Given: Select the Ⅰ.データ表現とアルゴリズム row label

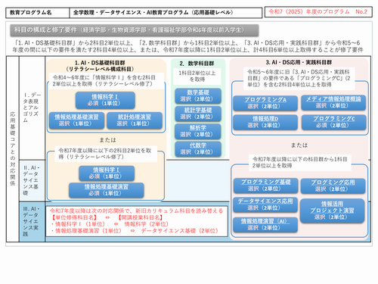Looking at the screenshot, I should 33,108.
